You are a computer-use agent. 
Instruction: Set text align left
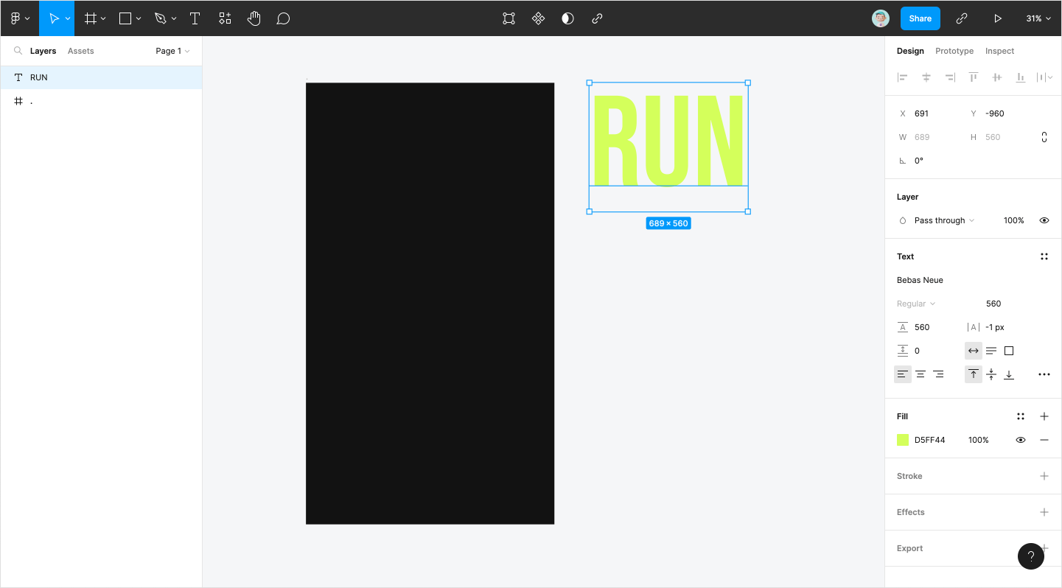[903, 374]
